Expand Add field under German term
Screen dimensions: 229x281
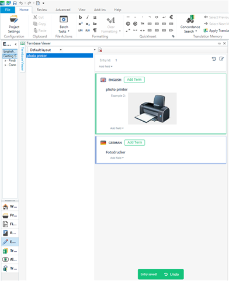[x=117, y=158]
